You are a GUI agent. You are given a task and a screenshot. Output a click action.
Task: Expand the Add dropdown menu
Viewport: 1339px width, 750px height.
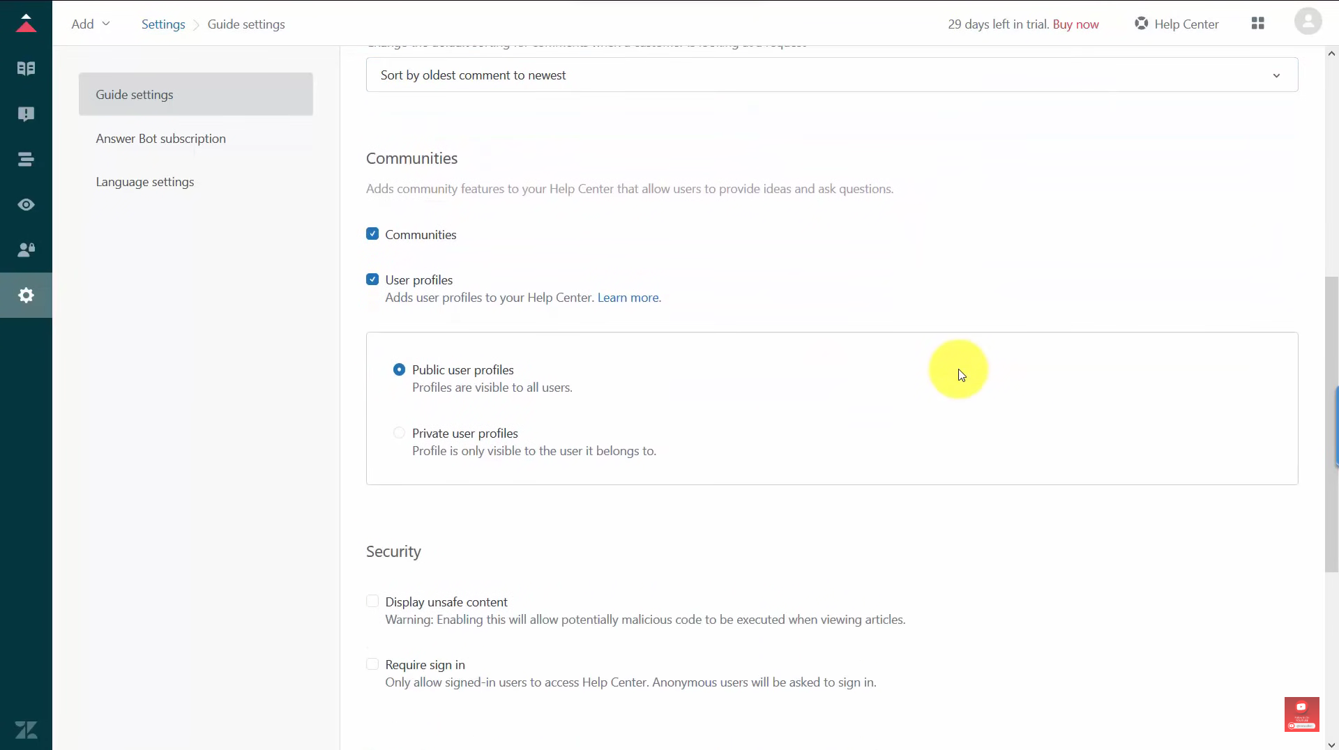(91, 24)
